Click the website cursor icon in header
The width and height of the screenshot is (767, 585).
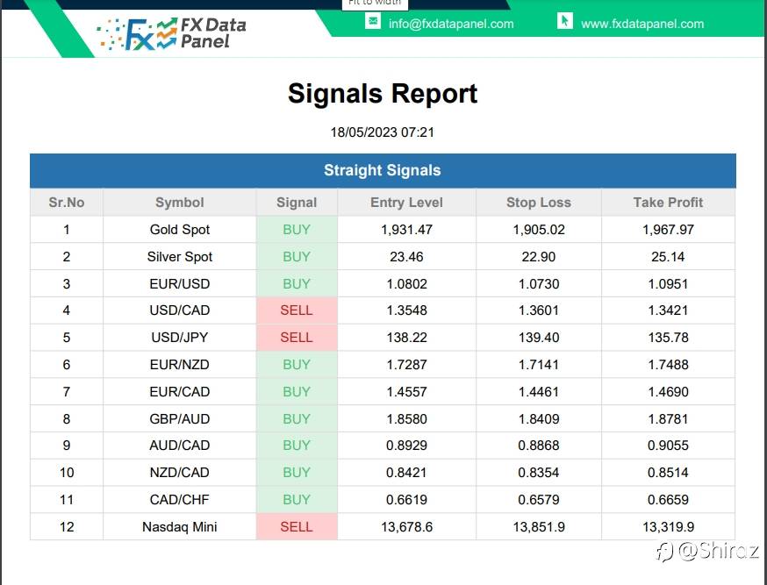(x=564, y=21)
